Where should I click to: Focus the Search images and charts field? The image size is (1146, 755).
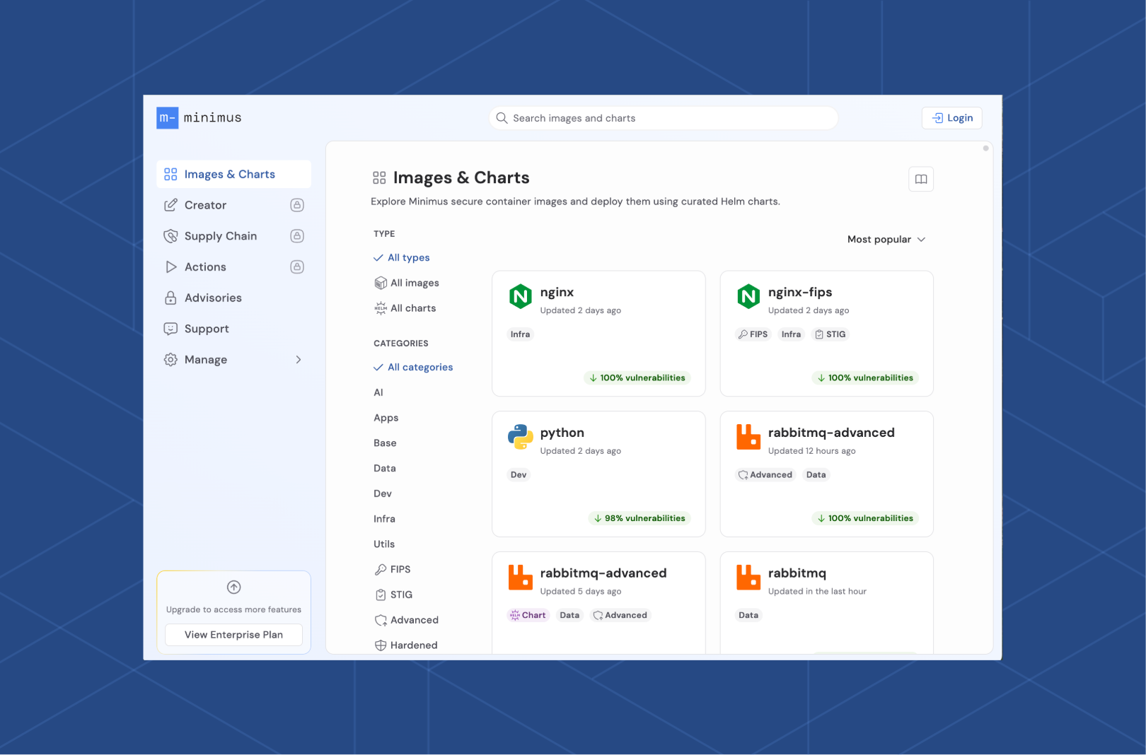pos(664,118)
